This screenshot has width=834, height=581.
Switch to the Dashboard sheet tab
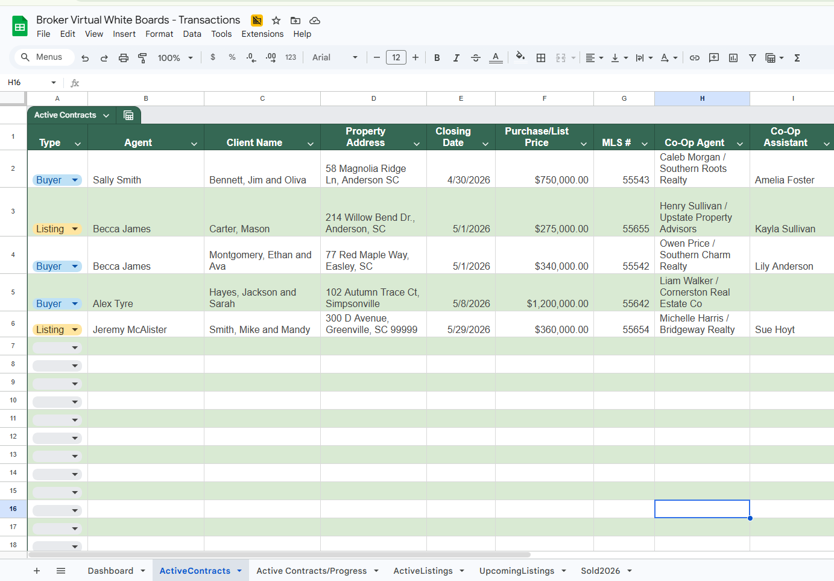(x=110, y=571)
